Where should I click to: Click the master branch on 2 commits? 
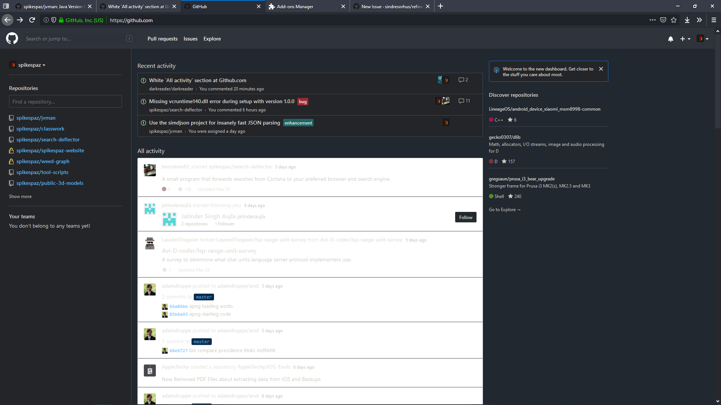coord(204,297)
